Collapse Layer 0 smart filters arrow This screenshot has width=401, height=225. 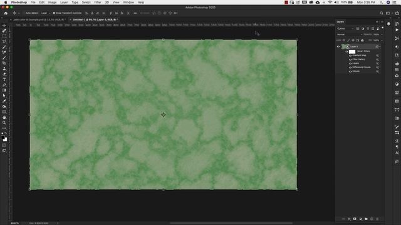[x=380, y=47]
